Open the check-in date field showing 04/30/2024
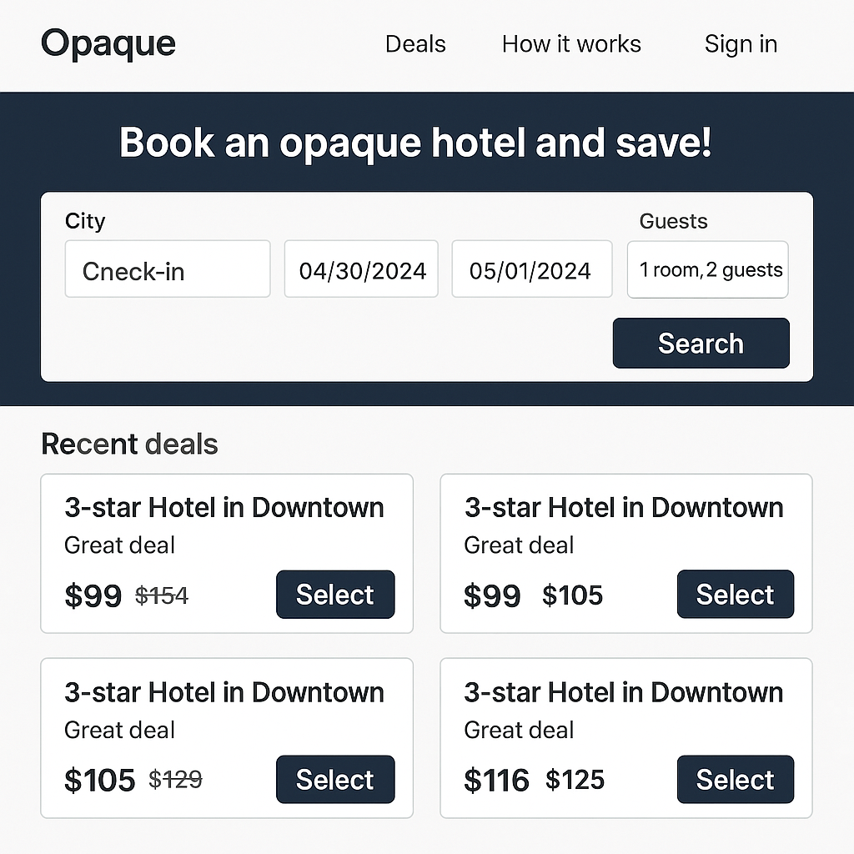The width and height of the screenshot is (854, 854). [360, 269]
